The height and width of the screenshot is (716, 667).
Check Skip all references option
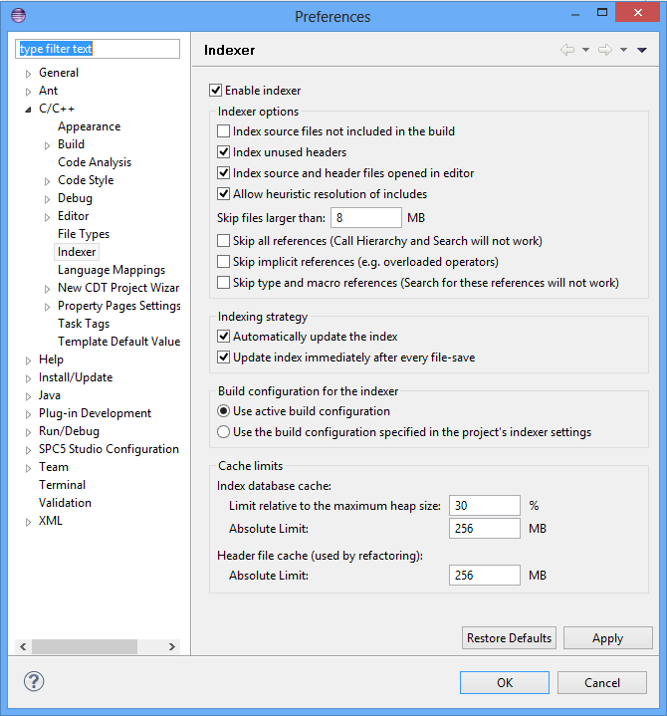[x=223, y=241]
